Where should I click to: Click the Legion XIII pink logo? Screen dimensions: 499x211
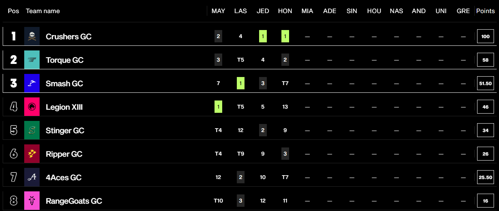[32, 107]
